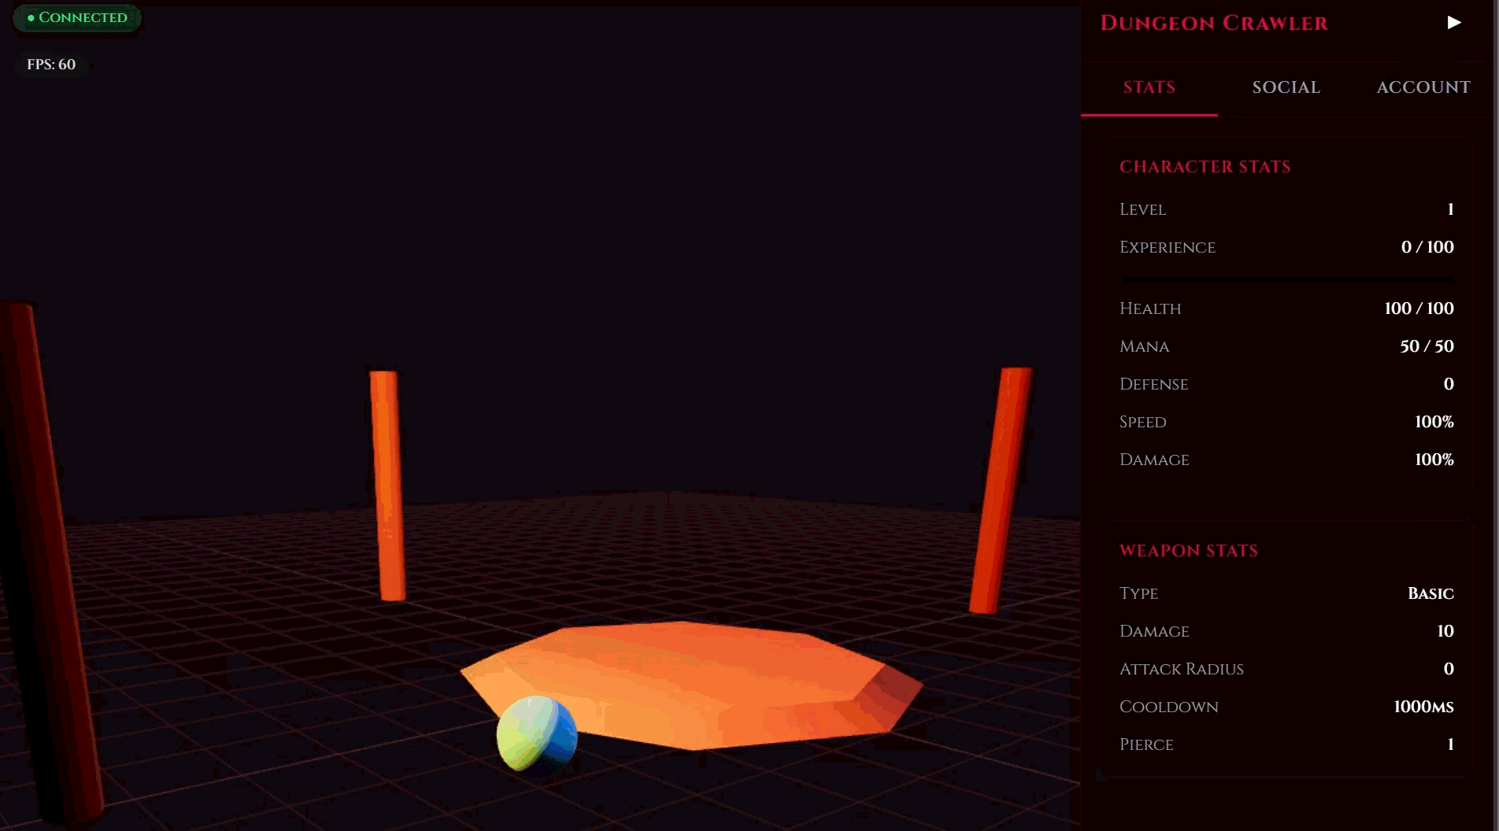
Task: Click the Health value showing 100/100
Action: [1419, 308]
